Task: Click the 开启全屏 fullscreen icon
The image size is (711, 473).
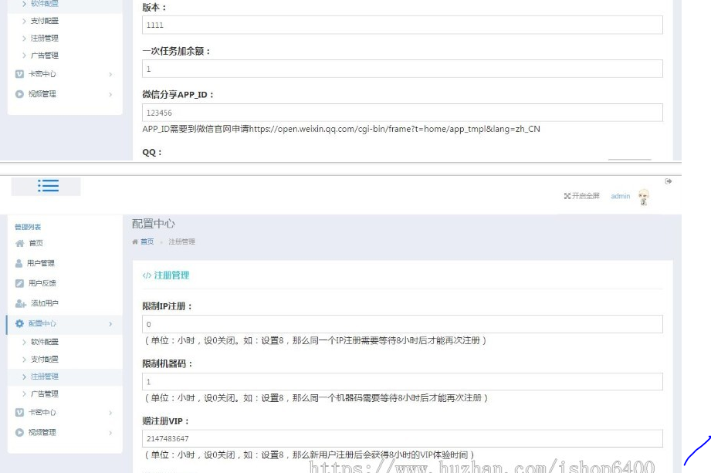Action: 568,196
